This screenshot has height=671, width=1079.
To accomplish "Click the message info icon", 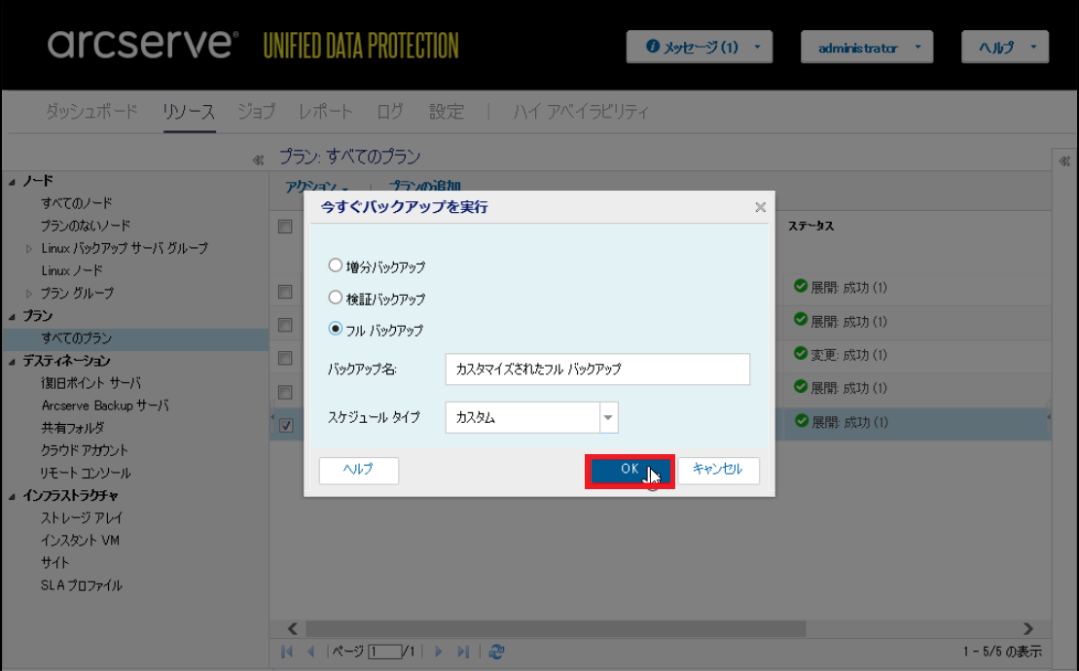I will (x=652, y=46).
